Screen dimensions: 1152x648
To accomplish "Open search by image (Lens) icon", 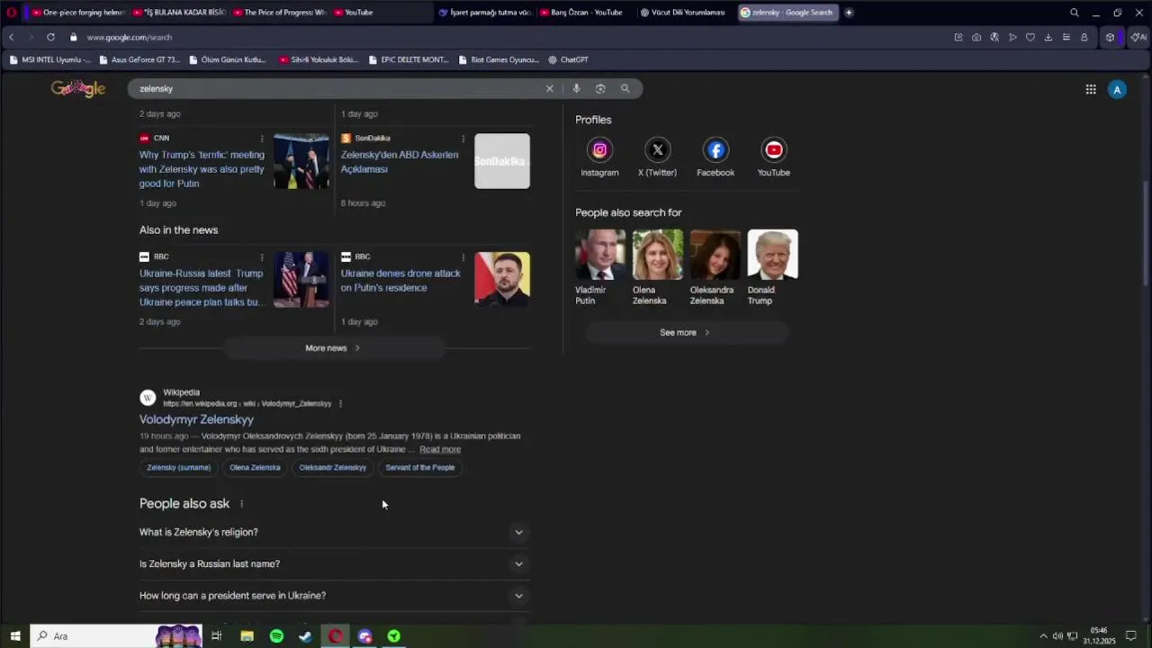I will (600, 88).
